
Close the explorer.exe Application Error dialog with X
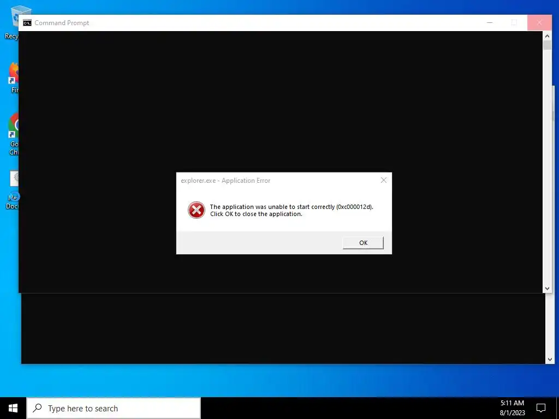tap(384, 180)
